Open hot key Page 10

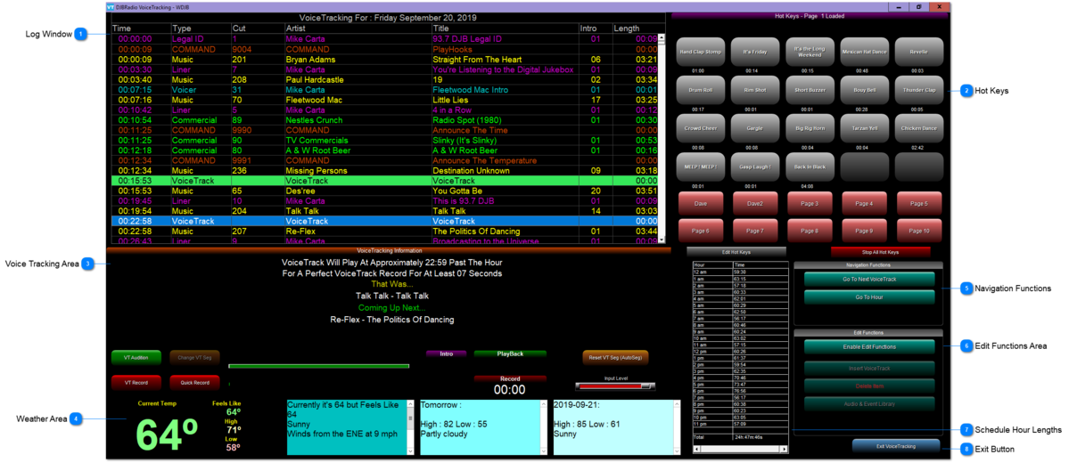click(x=919, y=231)
